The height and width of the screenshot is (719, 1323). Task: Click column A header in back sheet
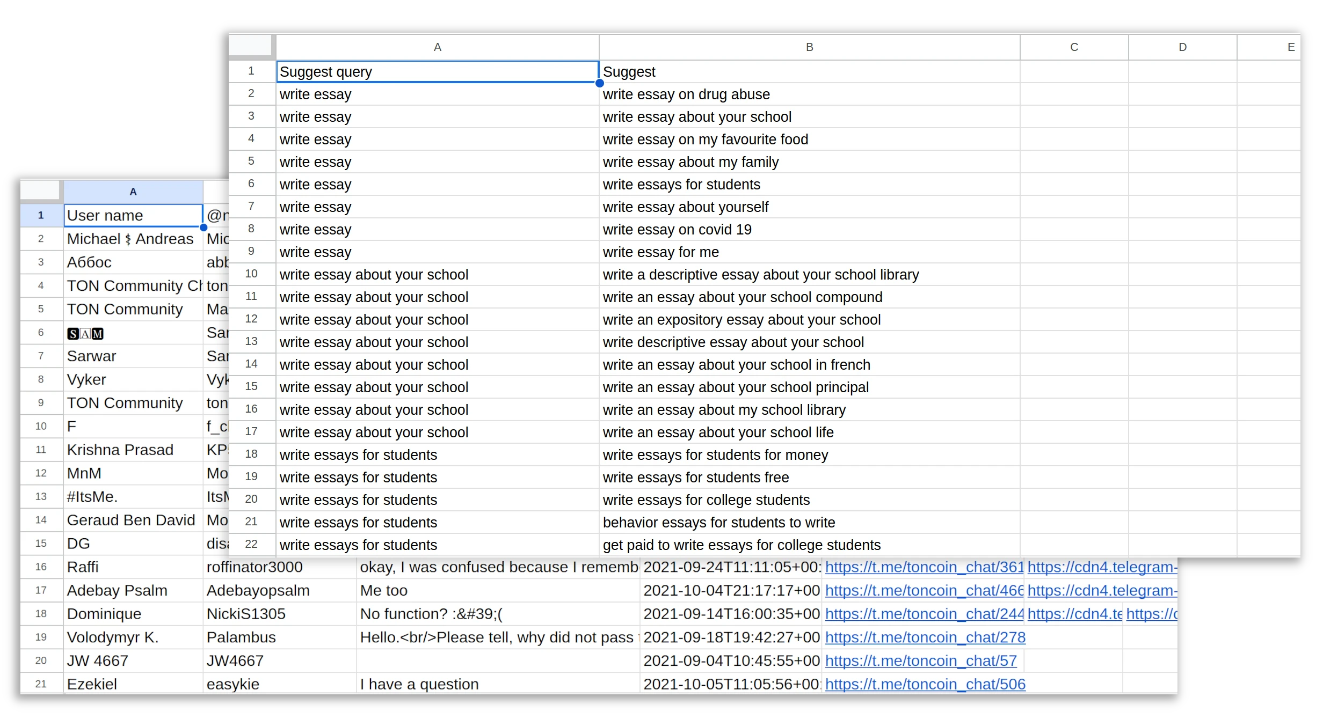pos(133,192)
